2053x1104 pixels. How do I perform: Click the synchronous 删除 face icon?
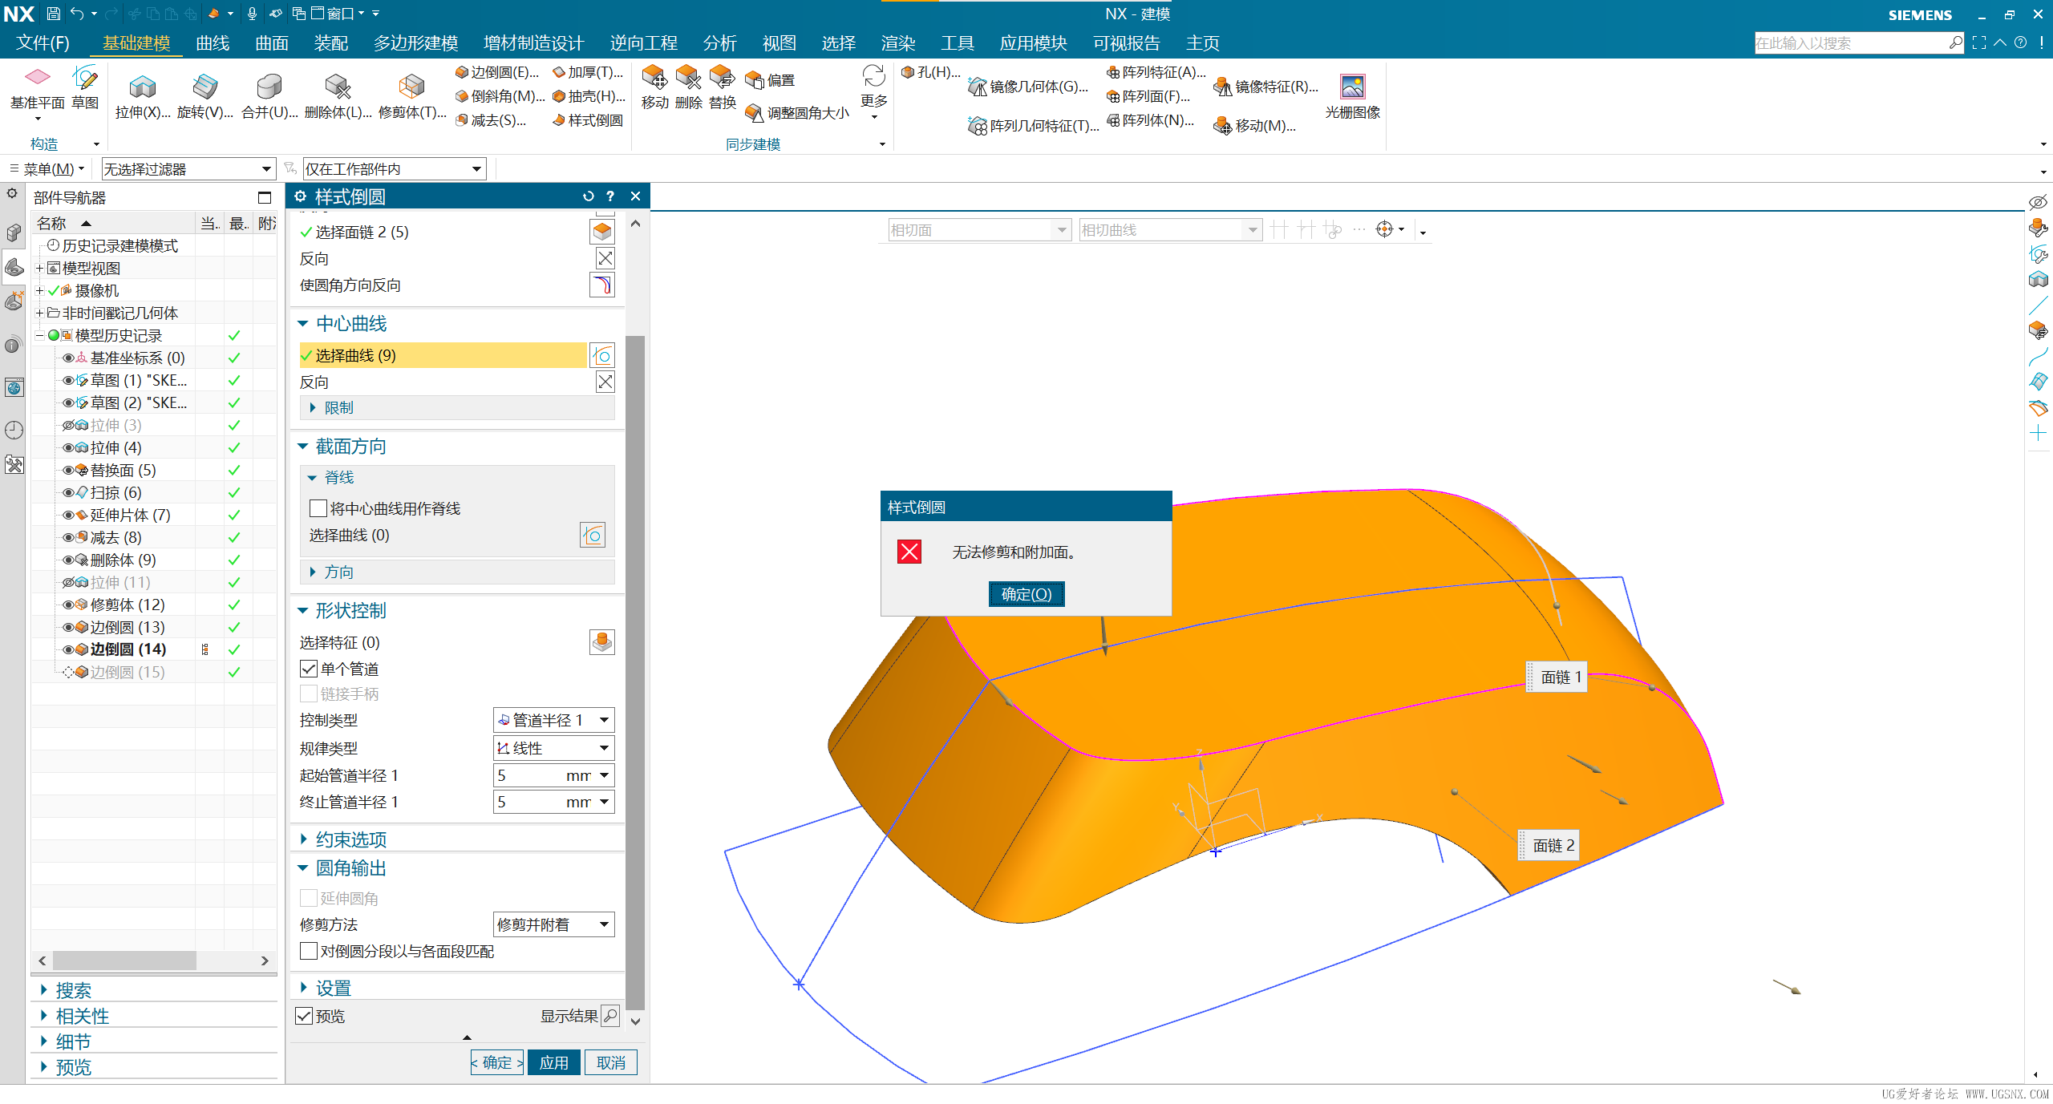[688, 79]
